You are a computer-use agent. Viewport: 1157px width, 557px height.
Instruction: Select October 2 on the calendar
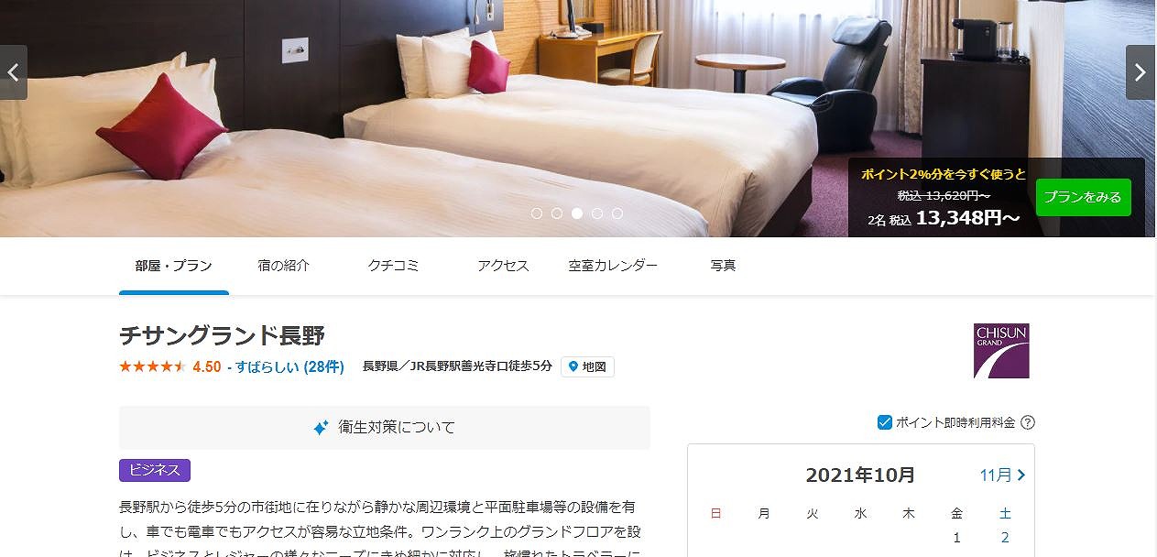tap(1005, 538)
